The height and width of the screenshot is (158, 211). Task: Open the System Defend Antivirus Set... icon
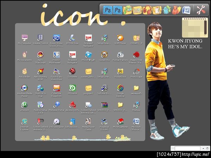(x=88, y=108)
